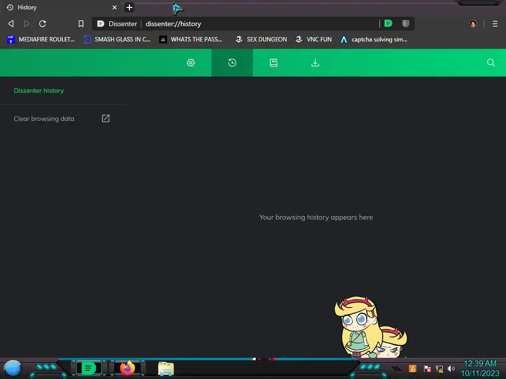Open SMASH GLASS IN C... bookmark
The height and width of the screenshot is (379, 506).
point(117,39)
